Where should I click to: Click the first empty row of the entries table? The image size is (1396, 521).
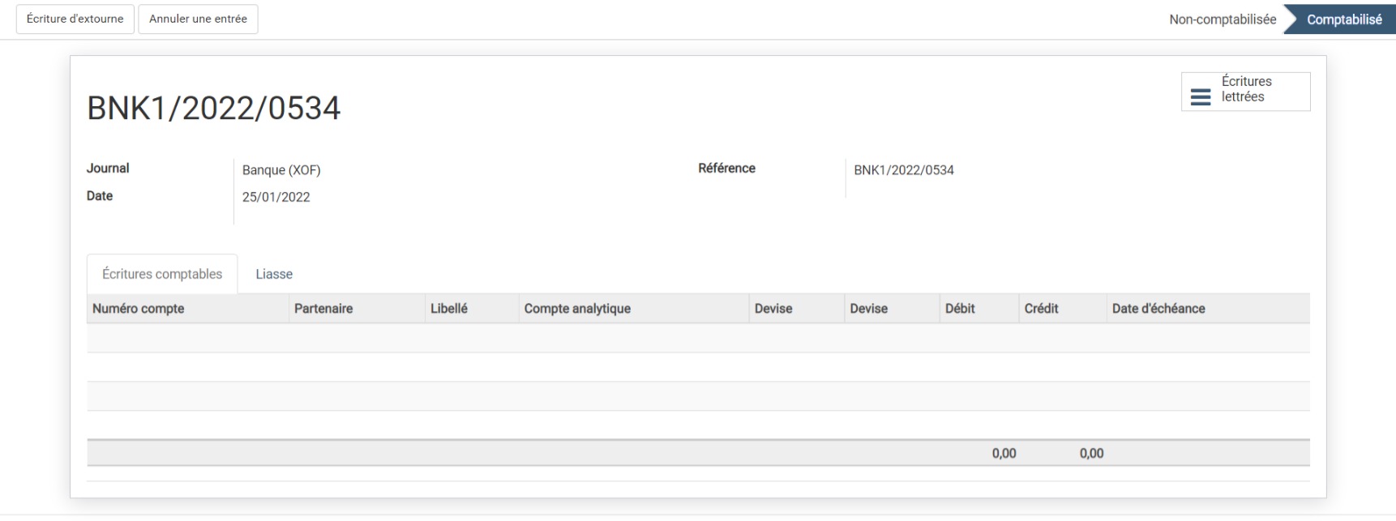(697, 339)
